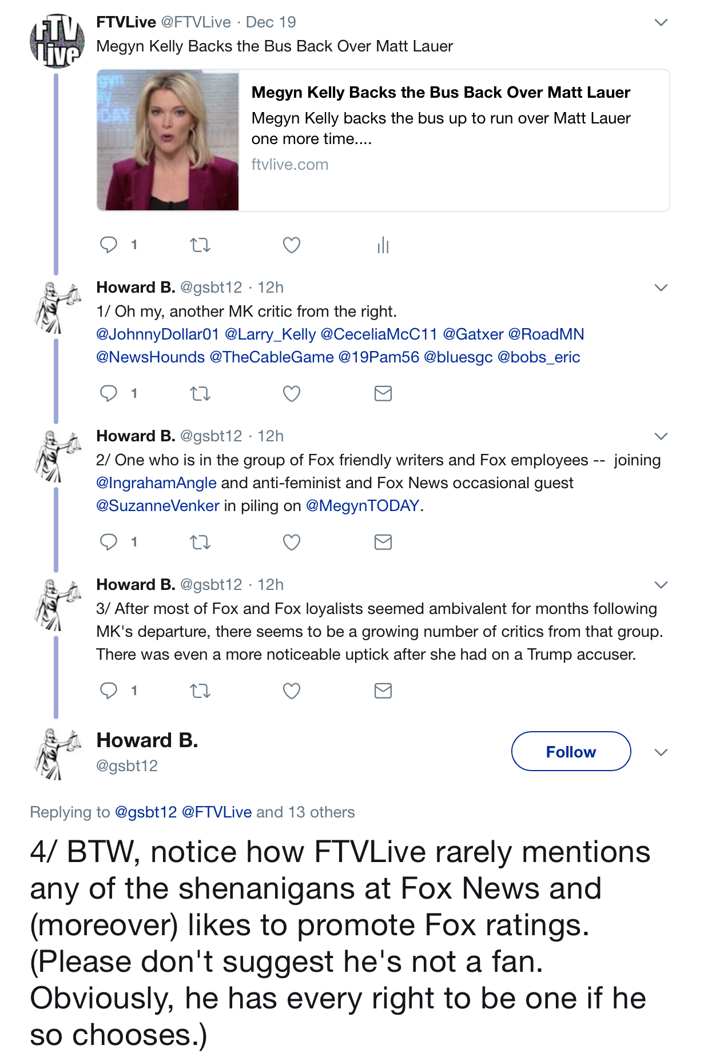Screen dimensions: 708x1061
Task: Open the @MegynTODAY mention link
Action: 363,506
